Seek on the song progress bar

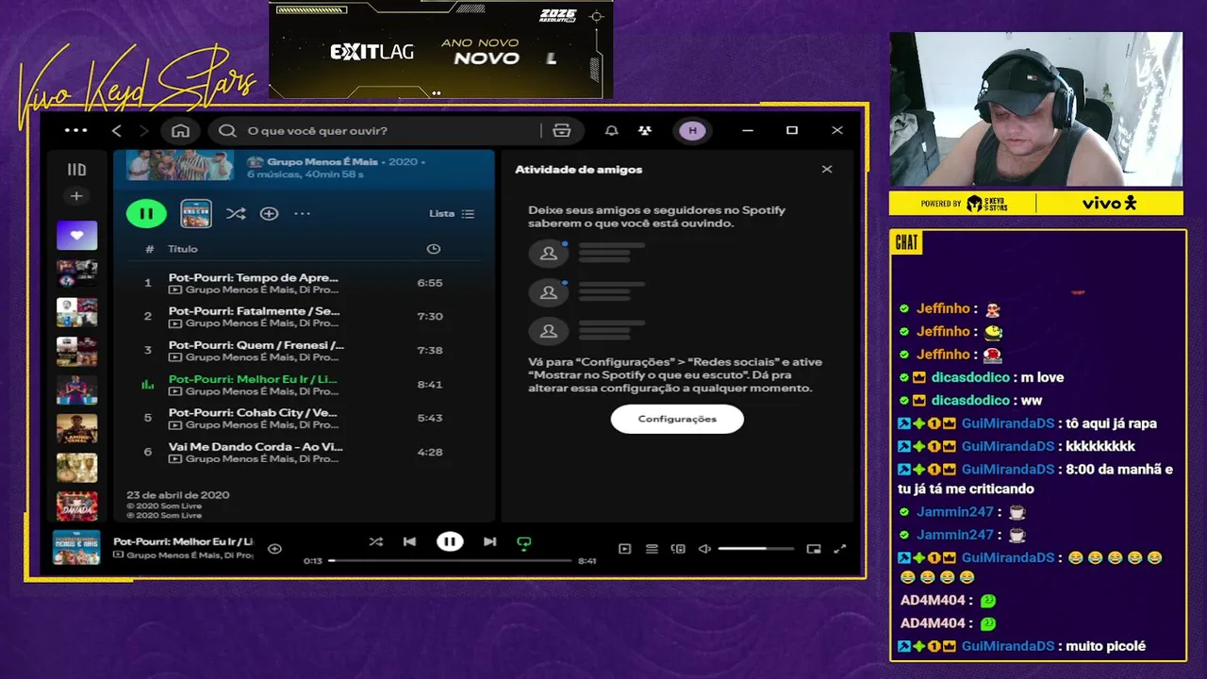[450, 560]
